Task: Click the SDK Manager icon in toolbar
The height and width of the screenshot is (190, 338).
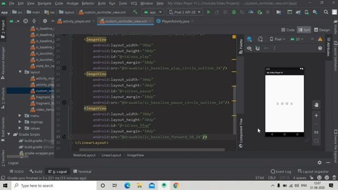Action: 315,12
